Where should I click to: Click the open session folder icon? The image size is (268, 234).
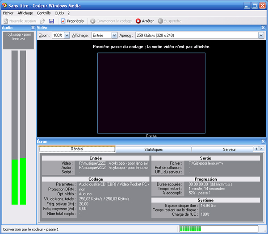(x=42, y=21)
